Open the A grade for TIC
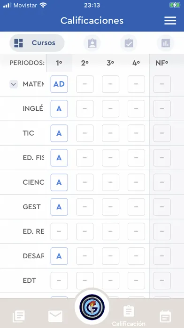 point(59,133)
